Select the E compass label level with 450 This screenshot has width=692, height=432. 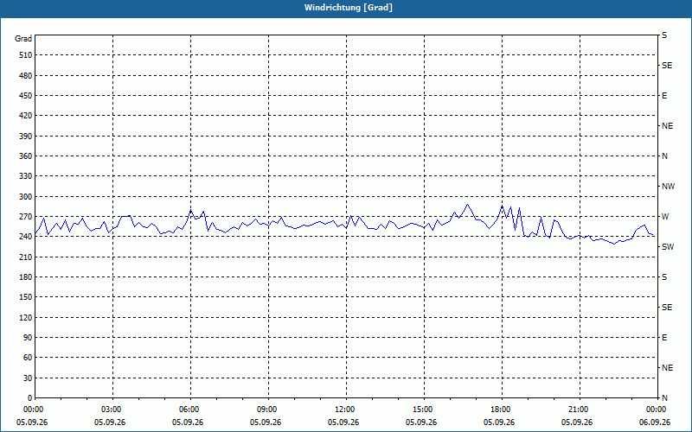(664, 96)
